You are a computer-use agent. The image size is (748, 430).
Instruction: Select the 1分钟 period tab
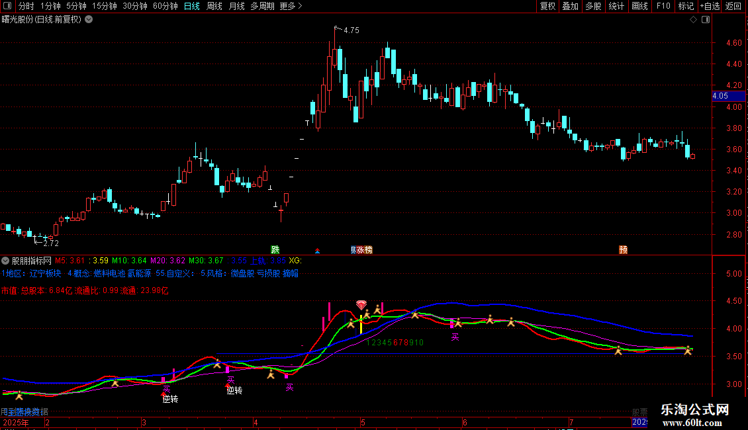coord(50,6)
